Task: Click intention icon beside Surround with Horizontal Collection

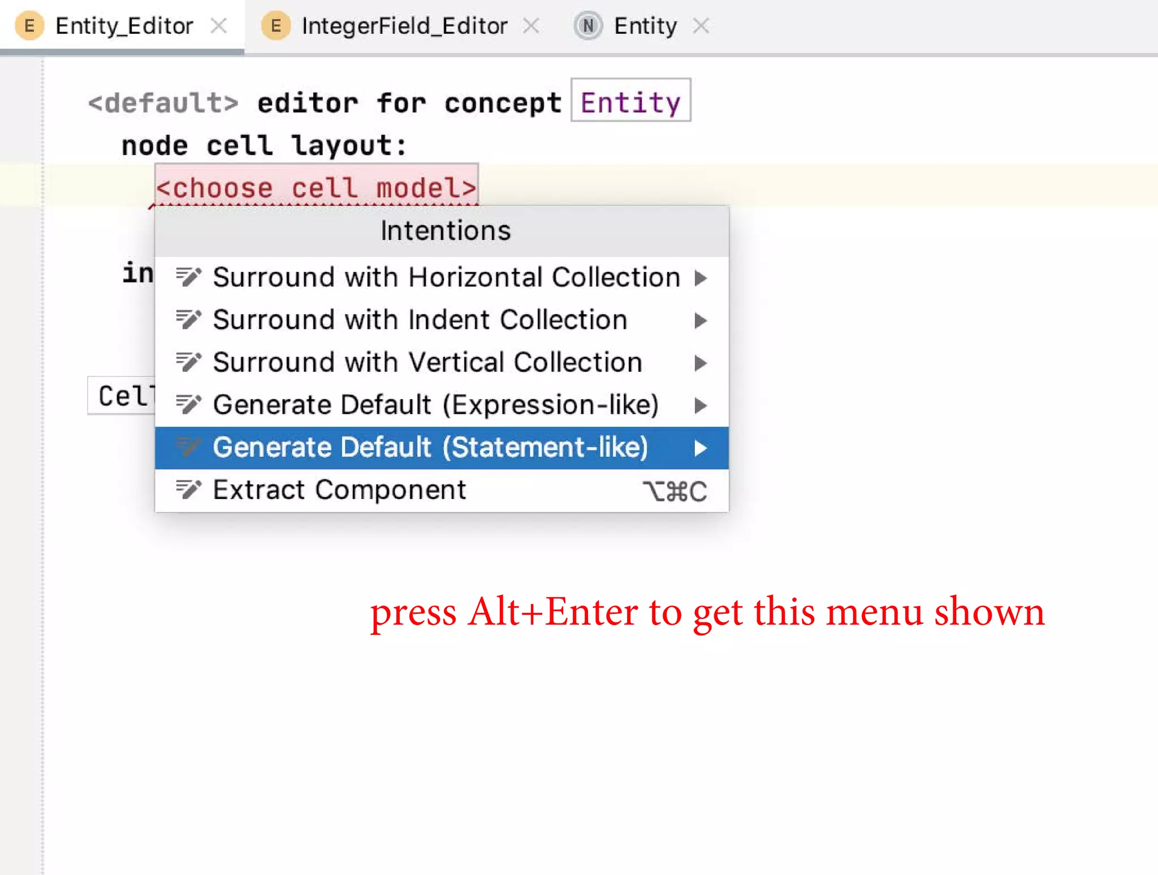Action: pyautogui.click(x=188, y=277)
